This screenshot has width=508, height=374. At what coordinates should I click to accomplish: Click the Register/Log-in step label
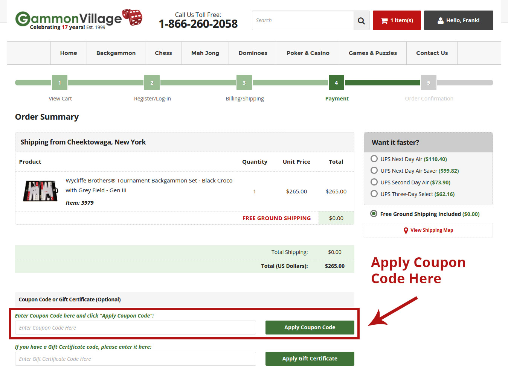click(153, 99)
